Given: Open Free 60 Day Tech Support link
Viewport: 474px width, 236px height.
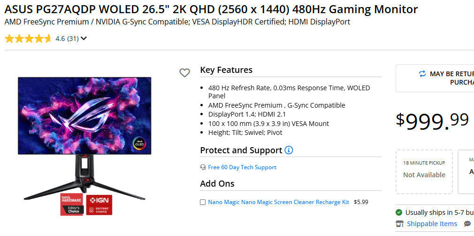Looking at the screenshot, I should (242, 167).
